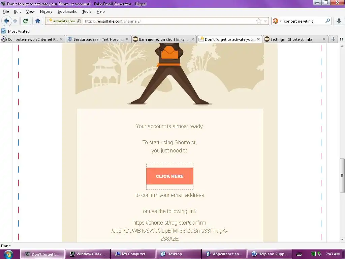
Task: Close the Computernewb's Internet tab
Action: 61,39
